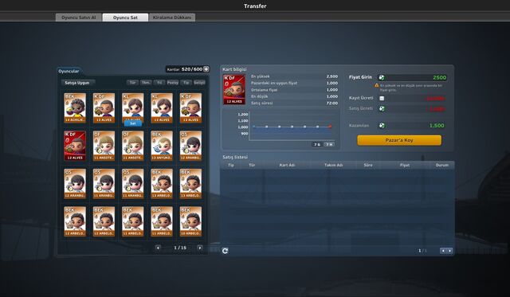Click the En düşük row label
Image resolution: width=510 pixels, height=297 pixels.
pyautogui.click(x=260, y=96)
